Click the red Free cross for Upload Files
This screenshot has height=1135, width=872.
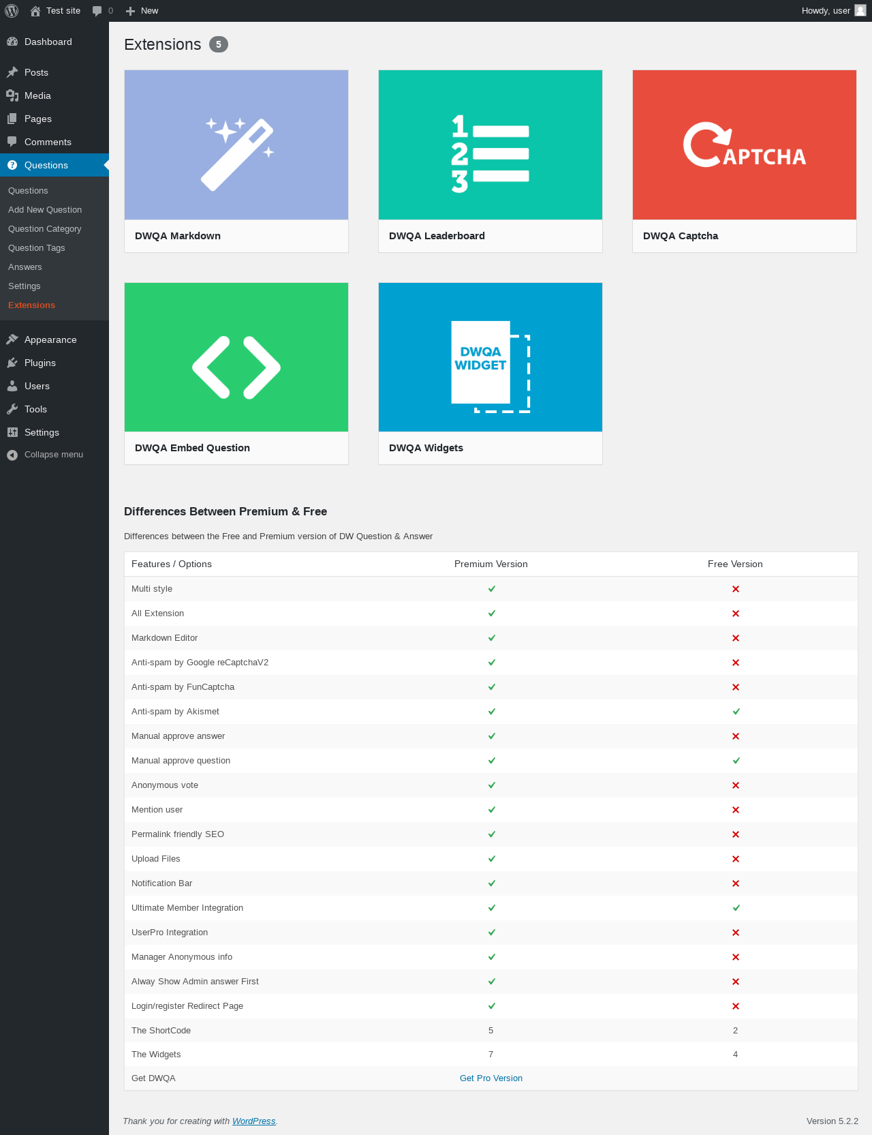tap(736, 859)
